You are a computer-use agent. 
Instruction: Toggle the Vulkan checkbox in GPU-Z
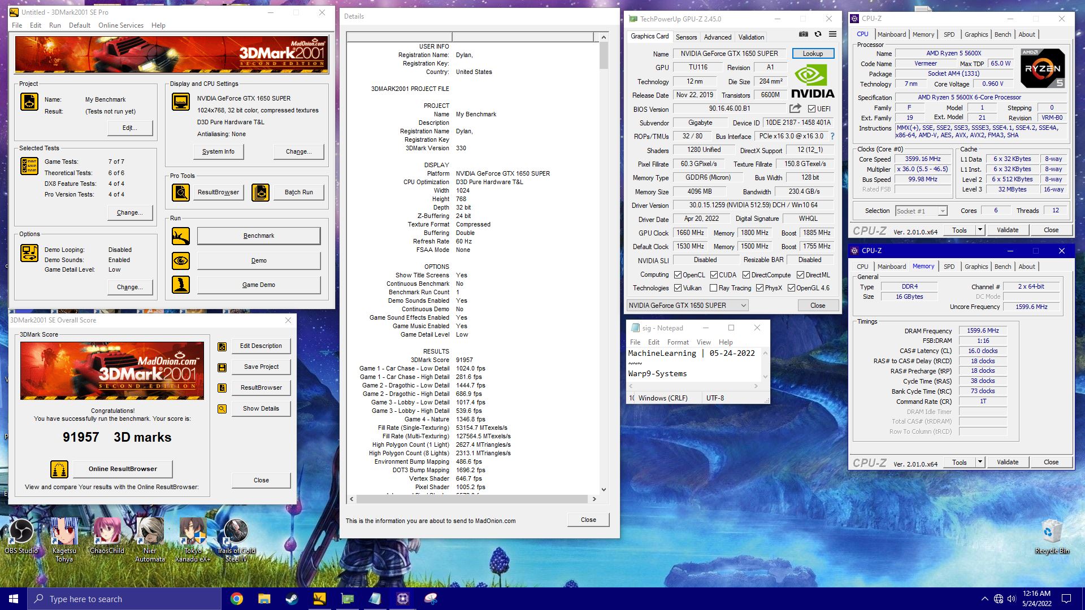(x=678, y=288)
